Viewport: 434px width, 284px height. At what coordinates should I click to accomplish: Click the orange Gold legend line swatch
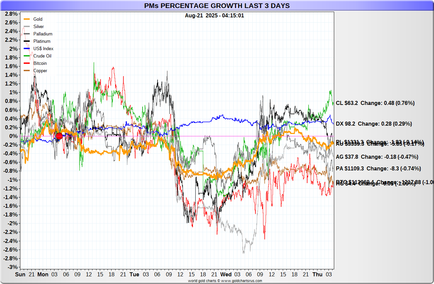coord(27,19)
